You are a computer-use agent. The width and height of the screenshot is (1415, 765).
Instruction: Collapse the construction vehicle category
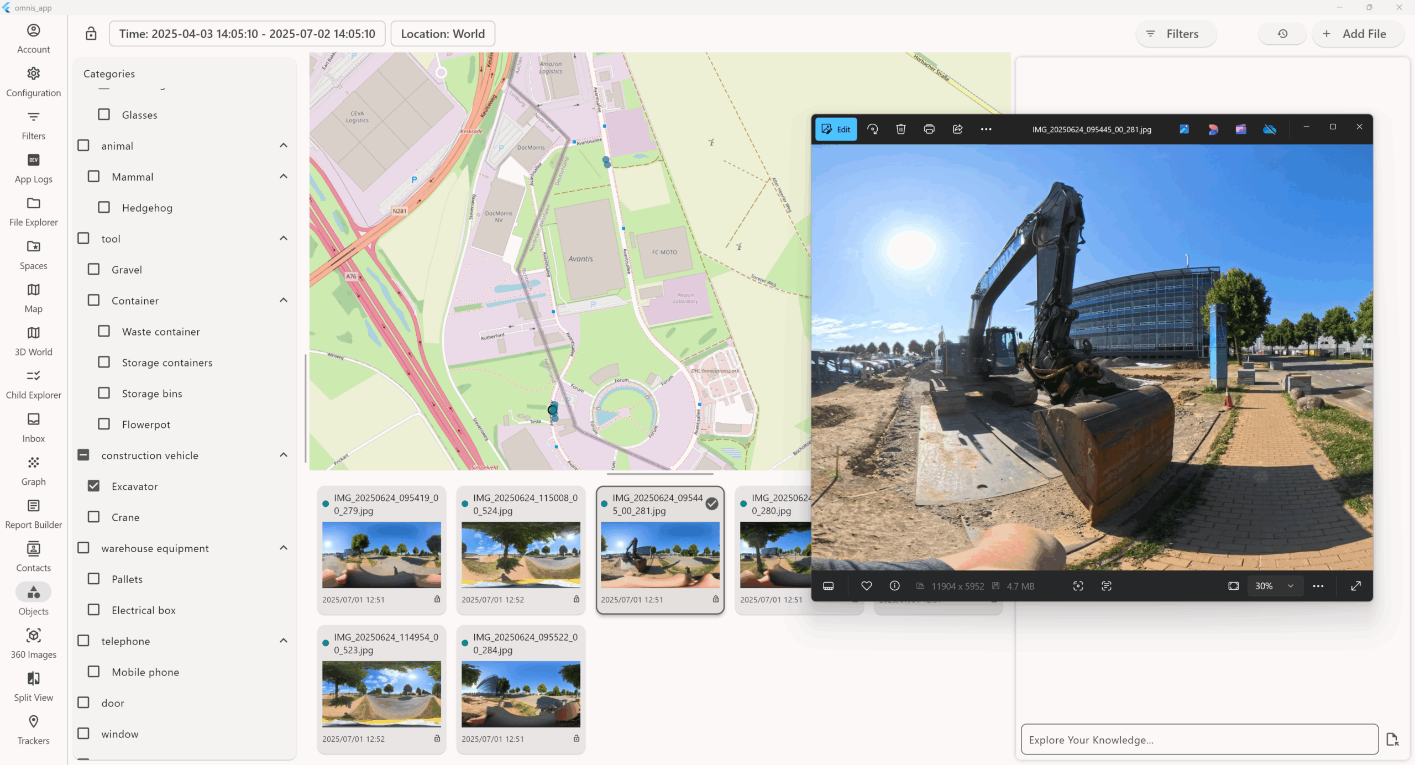(x=284, y=455)
